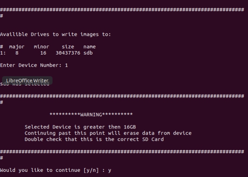Click the typed 'y' answer character
This screenshot has width=248, height=177.
point(110,171)
